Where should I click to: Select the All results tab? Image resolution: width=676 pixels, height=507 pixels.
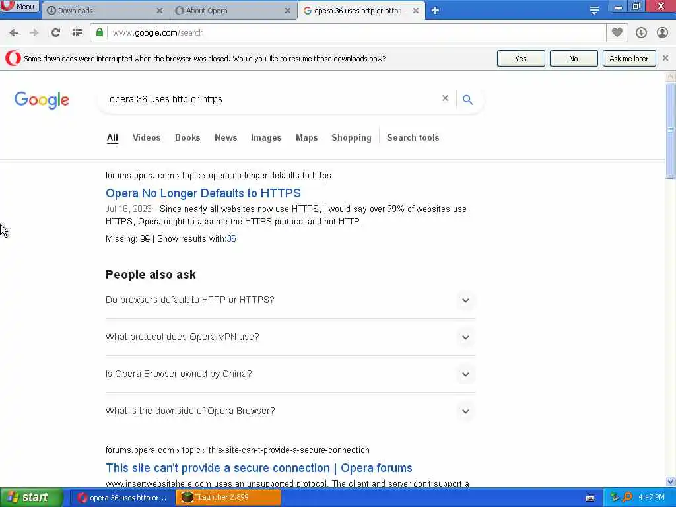pos(112,137)
